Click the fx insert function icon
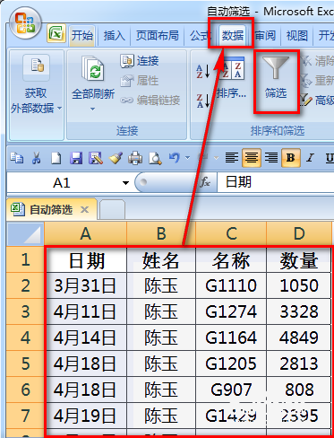Viewport: 334px width, 438px height. [x=205, y=182]
